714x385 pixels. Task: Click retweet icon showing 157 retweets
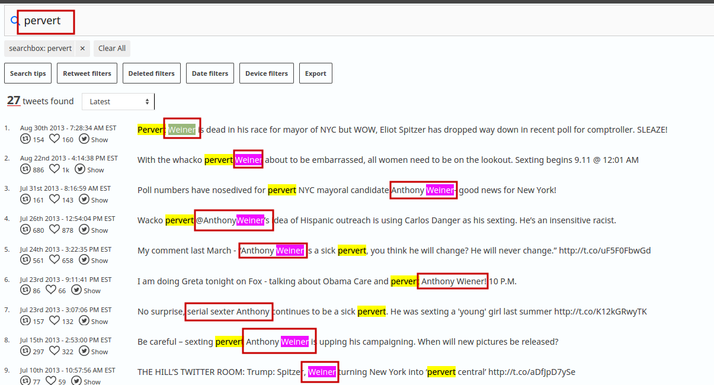click(25, 320)
